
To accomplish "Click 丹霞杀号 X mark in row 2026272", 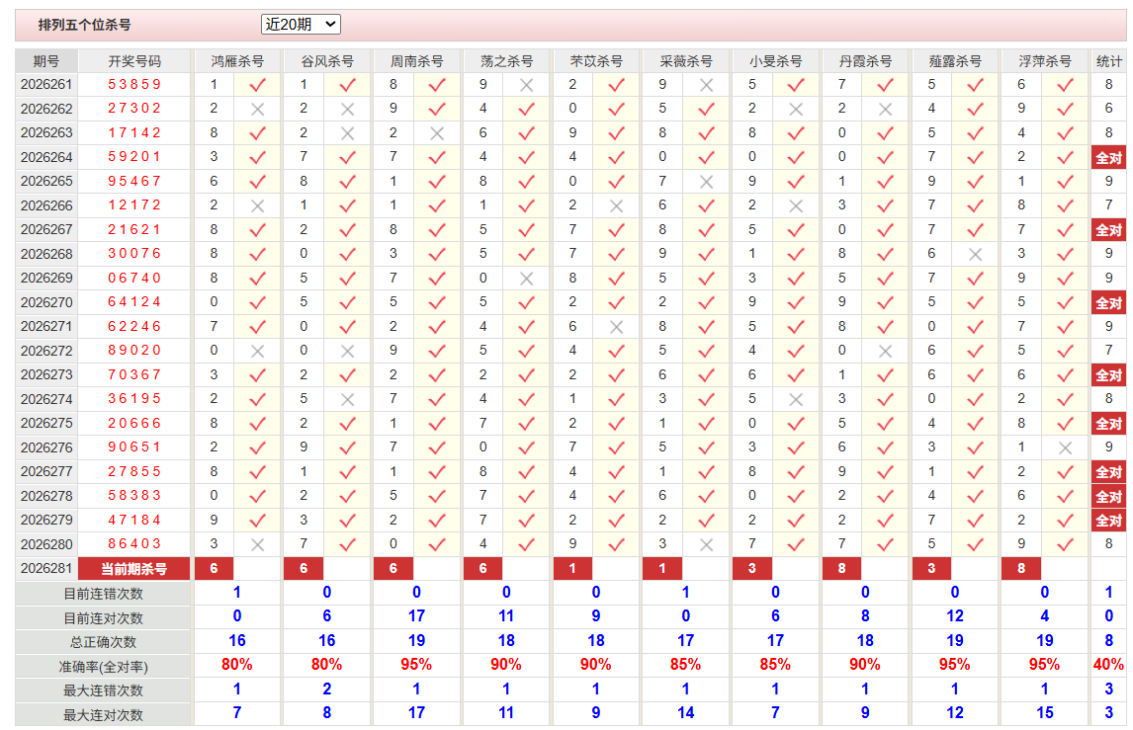I will (x=885, y=351).
